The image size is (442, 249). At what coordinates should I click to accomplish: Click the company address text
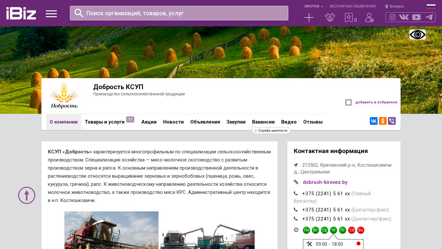tap(343, 168)
